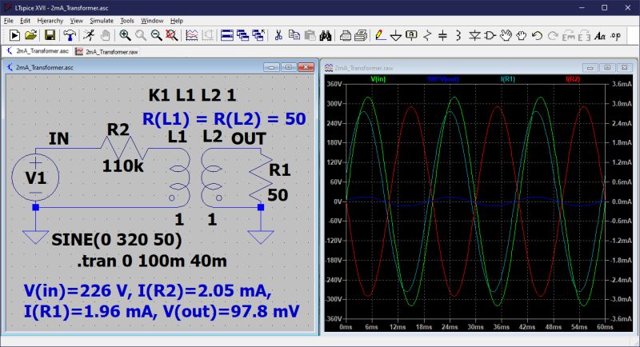The image size is (640, 347).
Task: Click the Pan magnifier icon
Action: [141, 35]
